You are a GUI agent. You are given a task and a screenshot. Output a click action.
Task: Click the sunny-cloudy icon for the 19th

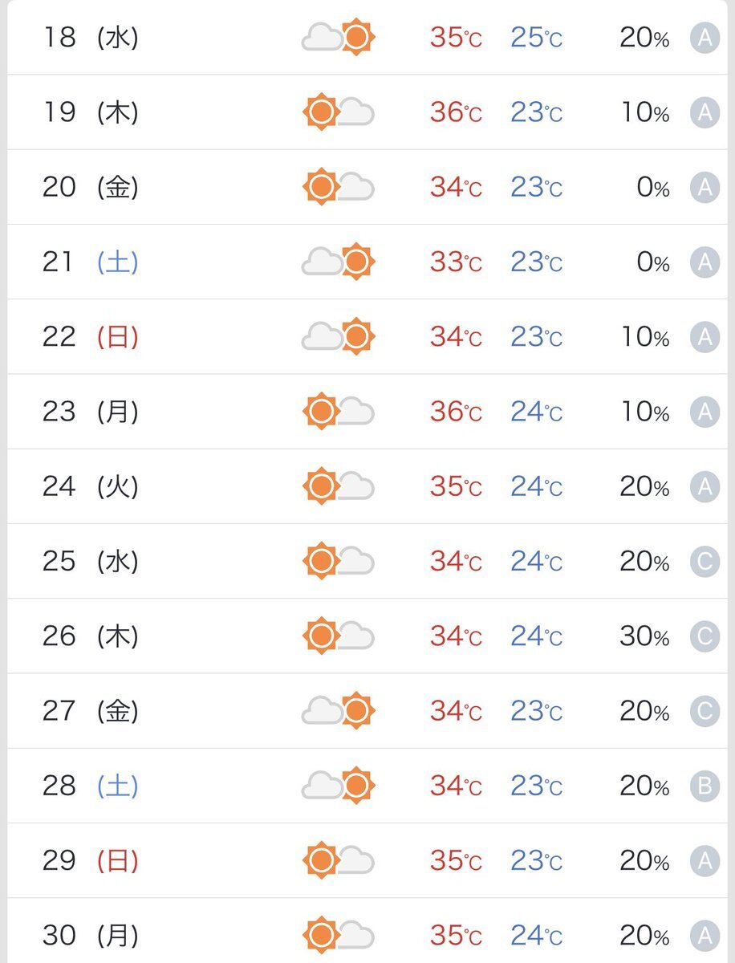[x=339, y=112]
